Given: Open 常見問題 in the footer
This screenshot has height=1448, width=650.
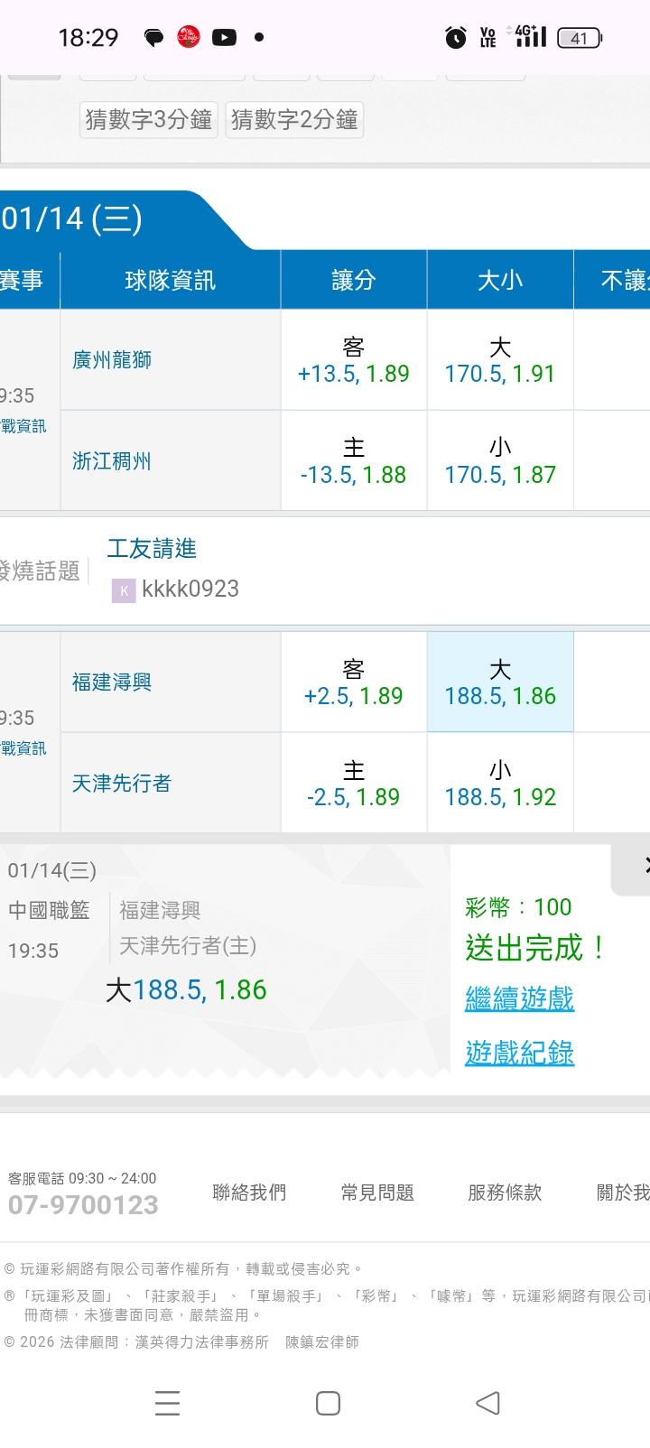Looking at the screenshot, I should [x=377, y=1193].
